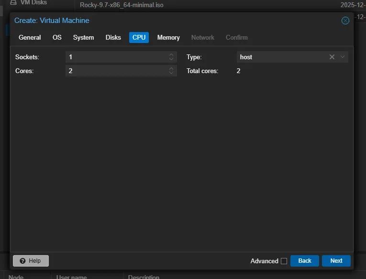Expand the CPU Type dropdown arrow

343,57
